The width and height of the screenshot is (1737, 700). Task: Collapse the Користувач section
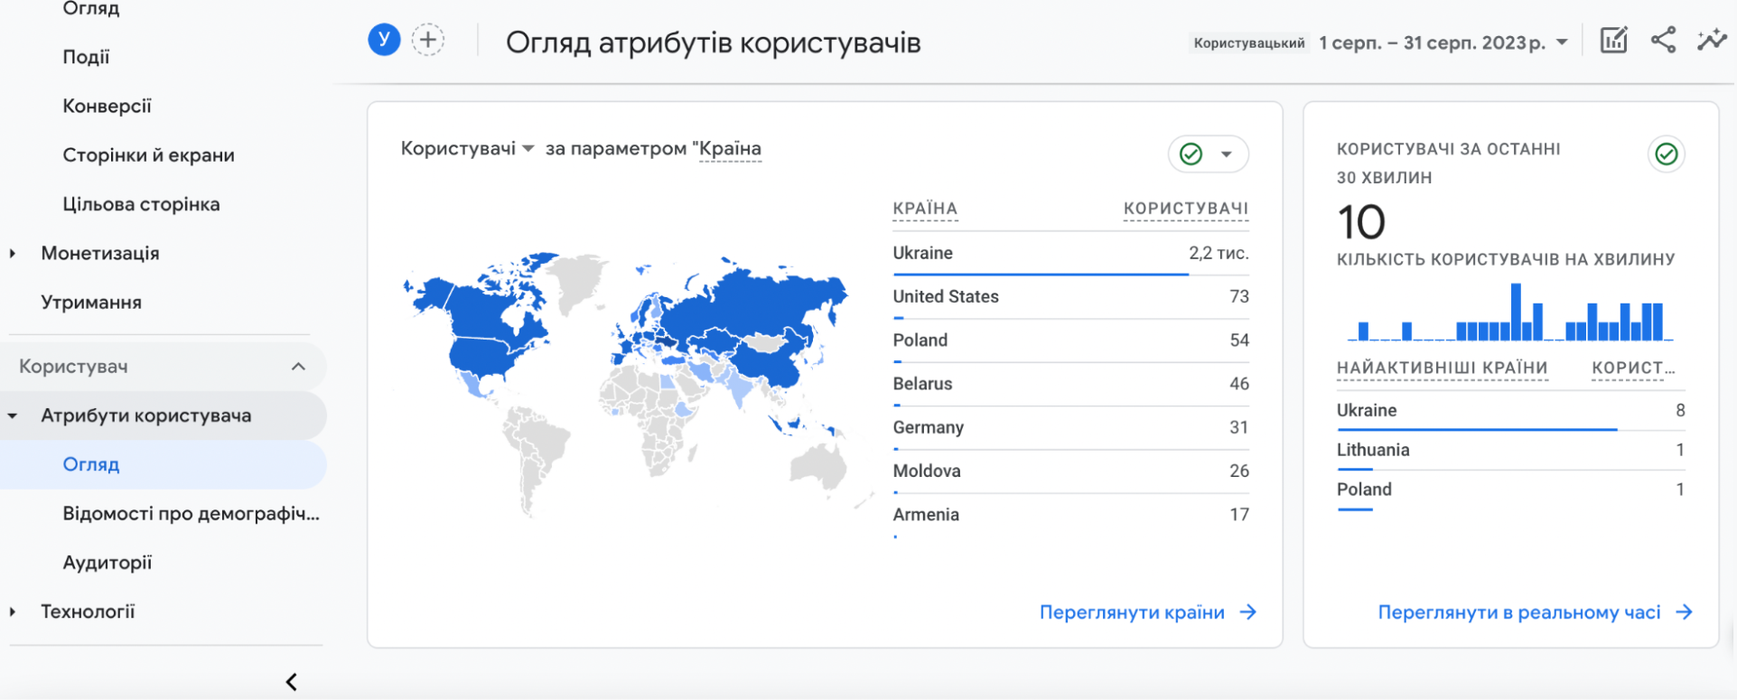[x=298, y=367]
